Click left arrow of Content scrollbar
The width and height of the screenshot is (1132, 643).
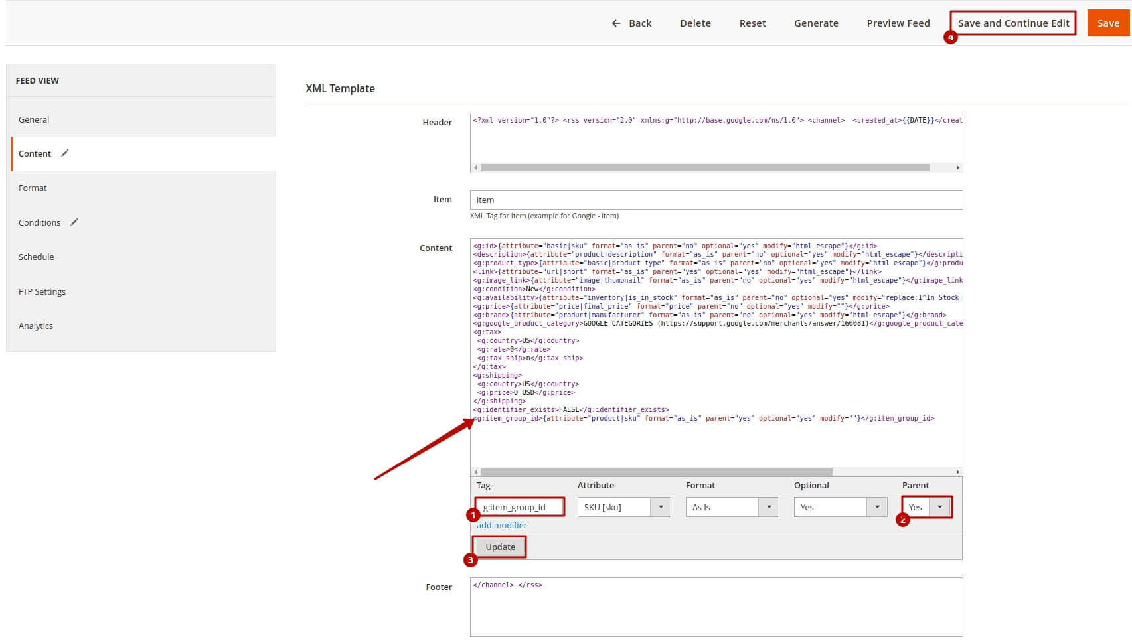coord(475,472)
